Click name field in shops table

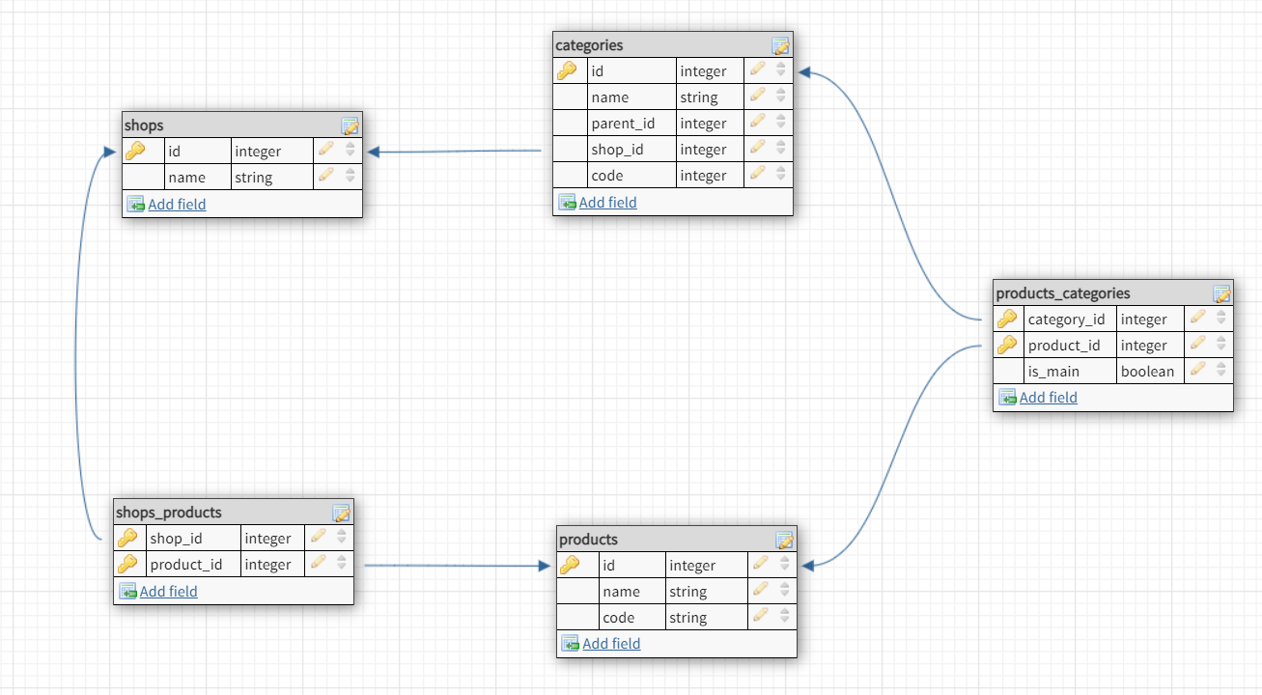[186, 178]
